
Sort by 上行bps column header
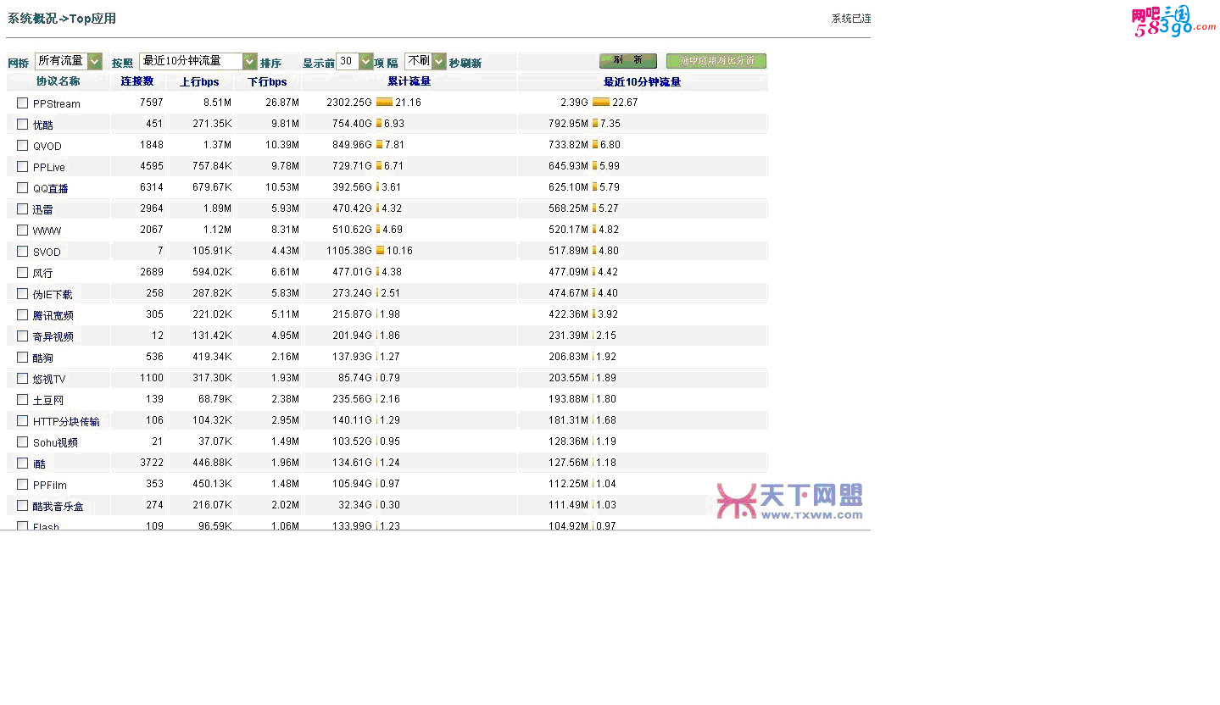(199, 82)
